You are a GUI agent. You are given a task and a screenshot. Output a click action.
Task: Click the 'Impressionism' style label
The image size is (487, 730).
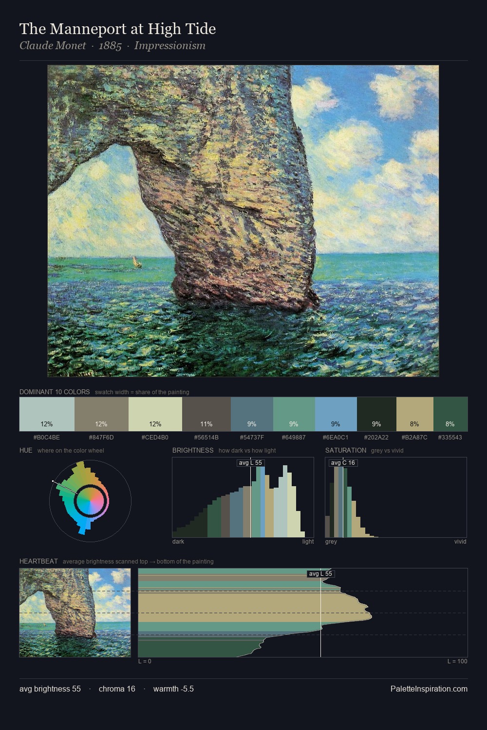tap(170, 46)
